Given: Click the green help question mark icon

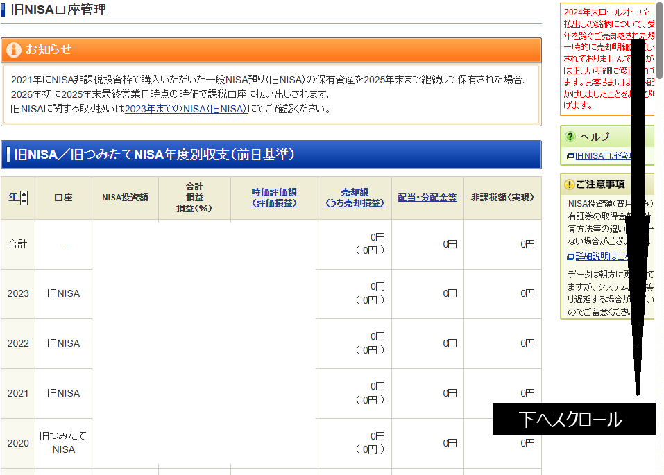Looking at the screenshot, I should (570, 137).
